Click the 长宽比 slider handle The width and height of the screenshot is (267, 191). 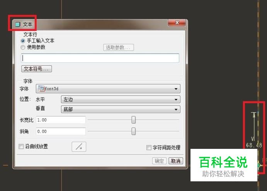(134, 120)
